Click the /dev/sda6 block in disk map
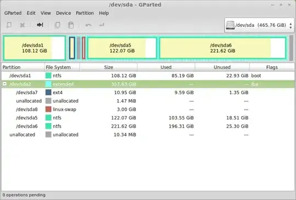 pos(223,48)
